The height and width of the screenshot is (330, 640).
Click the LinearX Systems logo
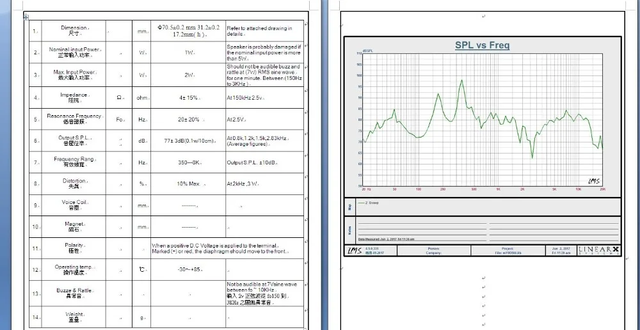point(599,251)
